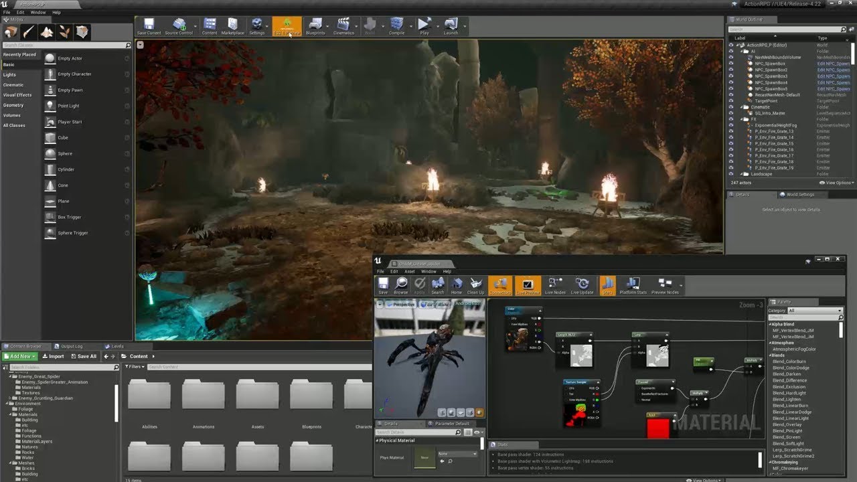The height and width of the screenshot is (482, 857).
Task: Open the Blueprints folder thumbnail
Action: [x=311, y=396]
